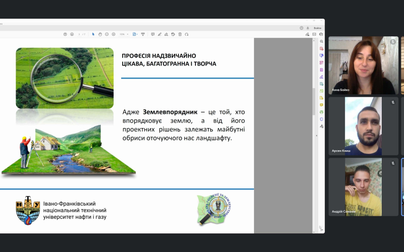Open the teal document tool in right pane

(321, 84)
